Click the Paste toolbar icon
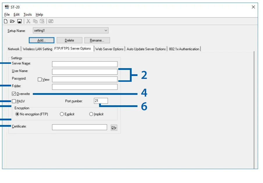The image size is (263, 183). point(42,21)
